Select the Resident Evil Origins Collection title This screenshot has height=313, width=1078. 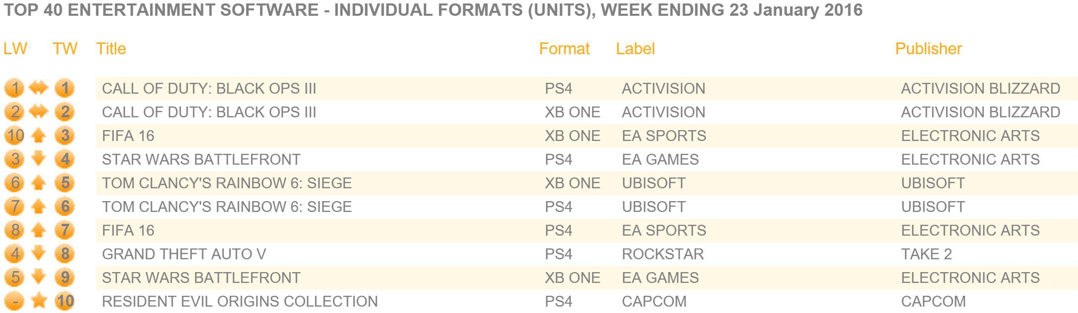point(240,301)
